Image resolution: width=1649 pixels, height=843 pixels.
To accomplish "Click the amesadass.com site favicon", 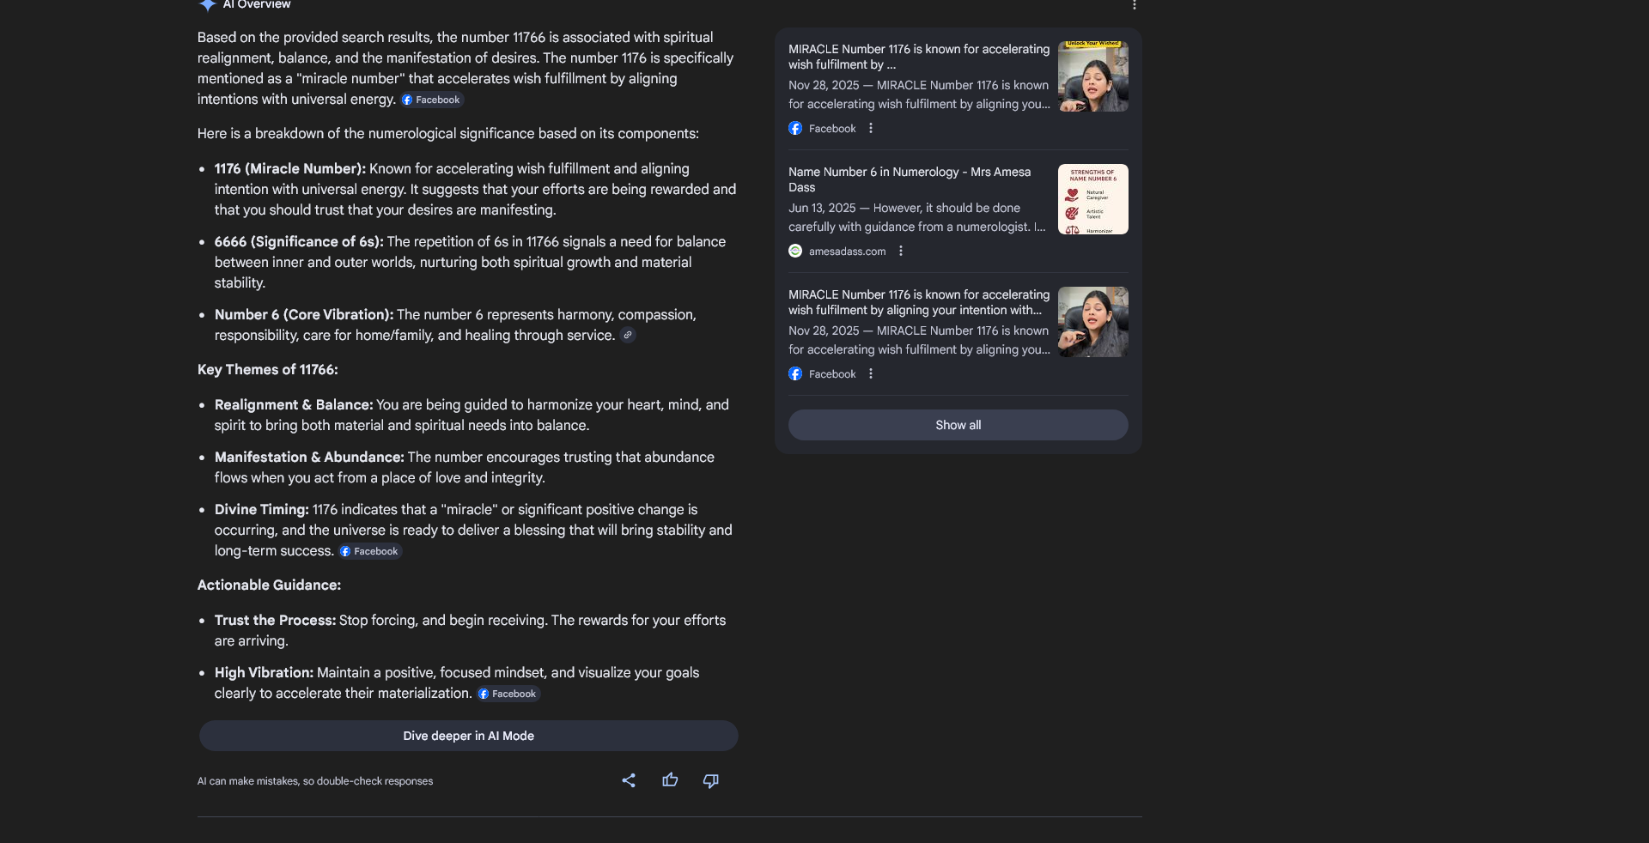I will click(x=795, y=251).
